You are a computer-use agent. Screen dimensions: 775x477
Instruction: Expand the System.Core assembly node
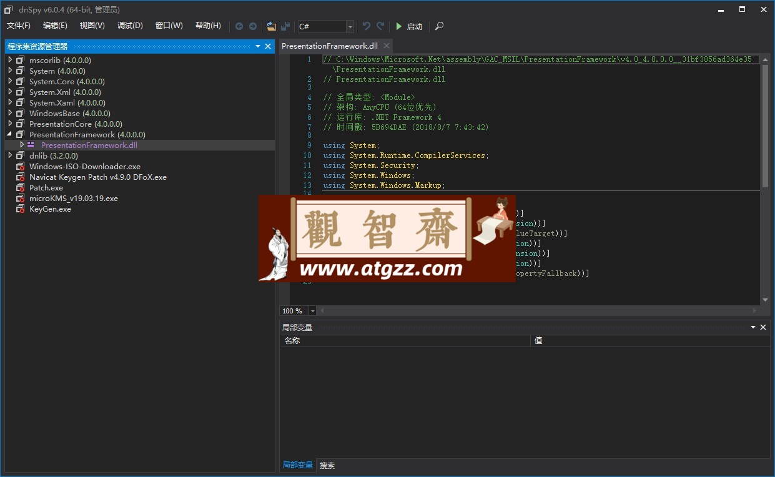[10, 82]
